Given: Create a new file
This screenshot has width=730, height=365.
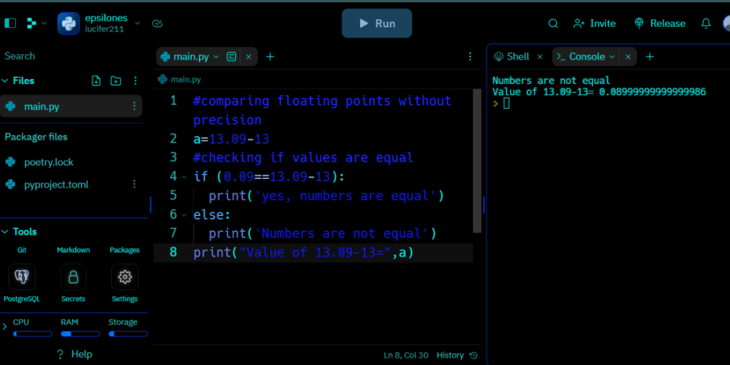Looking at the screenshot, I should (96, 81).
